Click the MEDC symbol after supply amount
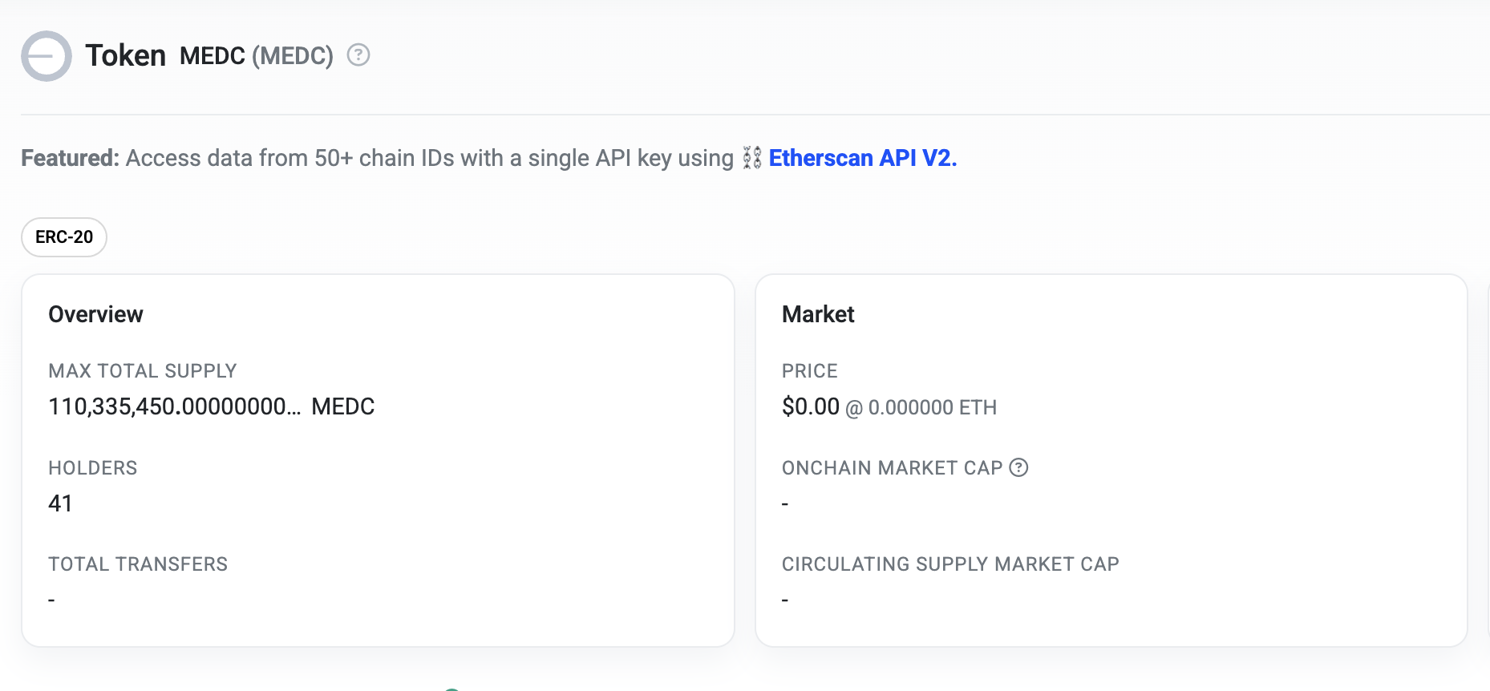 point(343,406)
